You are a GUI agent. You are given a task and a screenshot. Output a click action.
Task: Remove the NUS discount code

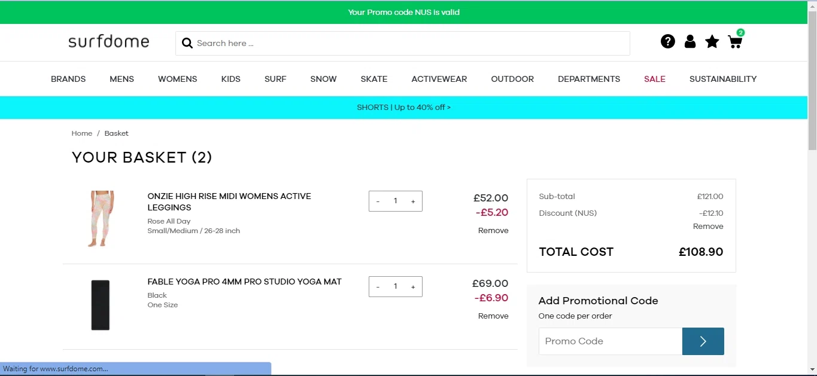708,227
